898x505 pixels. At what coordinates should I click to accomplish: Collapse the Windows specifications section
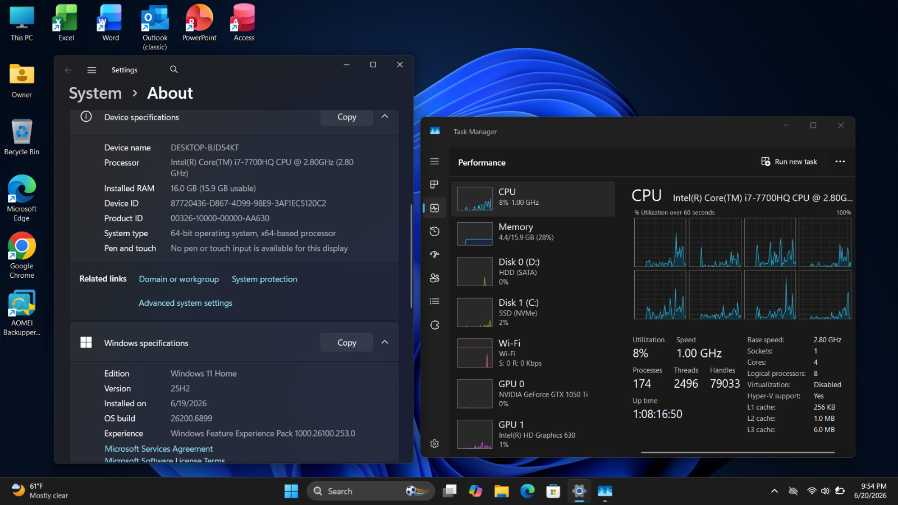pyautogui.click(x=385, y=342)
